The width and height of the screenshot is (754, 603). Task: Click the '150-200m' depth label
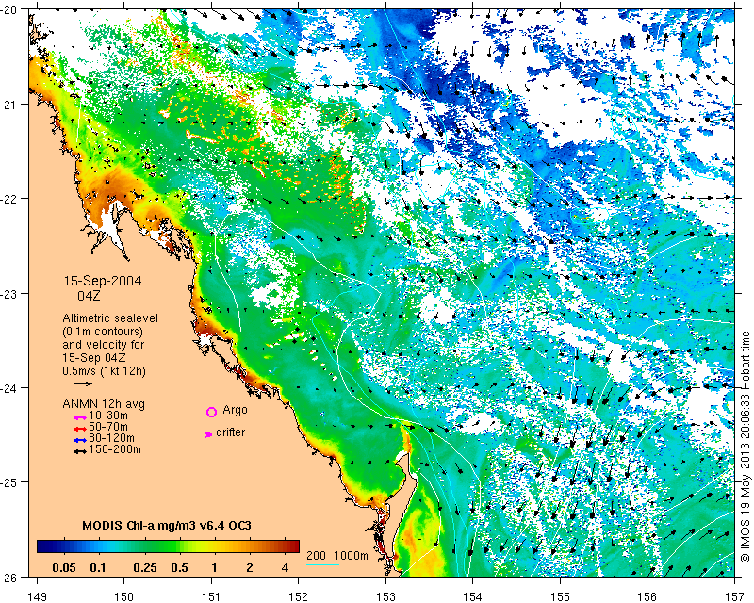coord(115,449)
